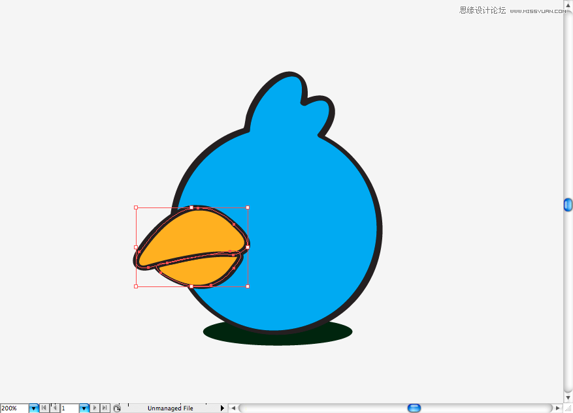Go to the last artboard

105,408
